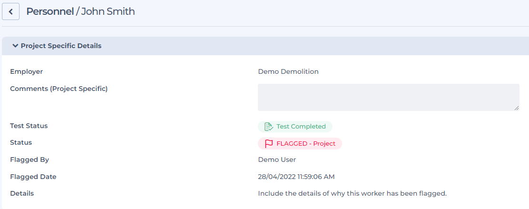Click the Comments box resize handle
Viewport: 529px width, 209px height.
pos(517,108)
